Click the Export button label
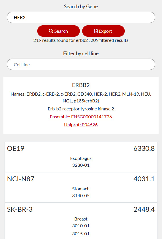Viewport: 162px width, 239px height. click(105, 31)
